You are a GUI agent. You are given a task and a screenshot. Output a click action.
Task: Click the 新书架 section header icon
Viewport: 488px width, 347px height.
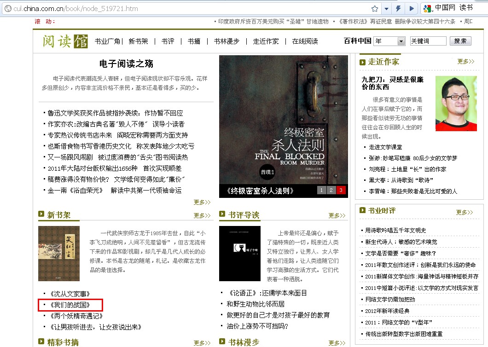pos(41,214)
